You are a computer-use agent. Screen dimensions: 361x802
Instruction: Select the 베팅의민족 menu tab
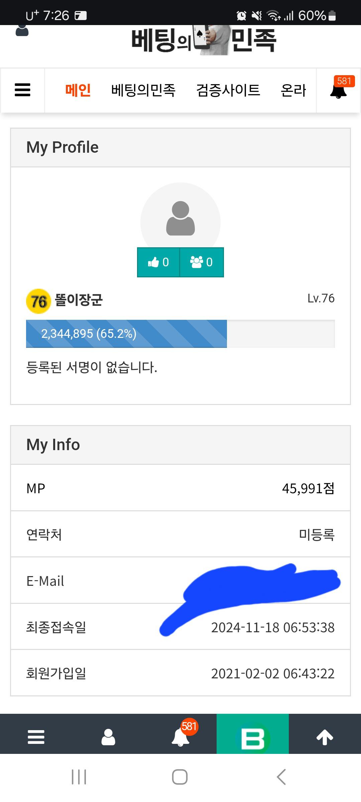click(143, 90)
